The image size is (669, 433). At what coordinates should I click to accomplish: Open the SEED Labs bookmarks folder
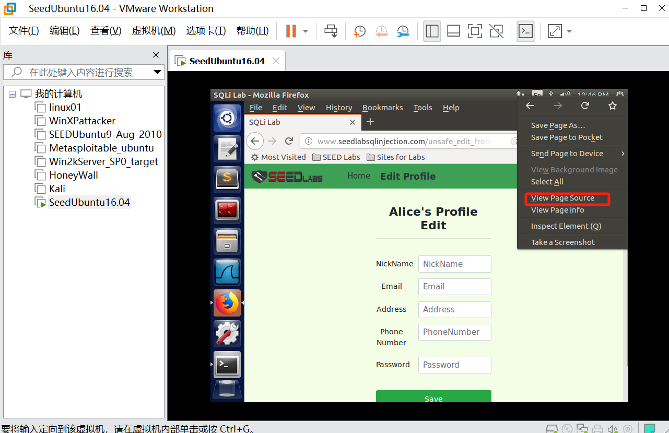pos(336,157)
